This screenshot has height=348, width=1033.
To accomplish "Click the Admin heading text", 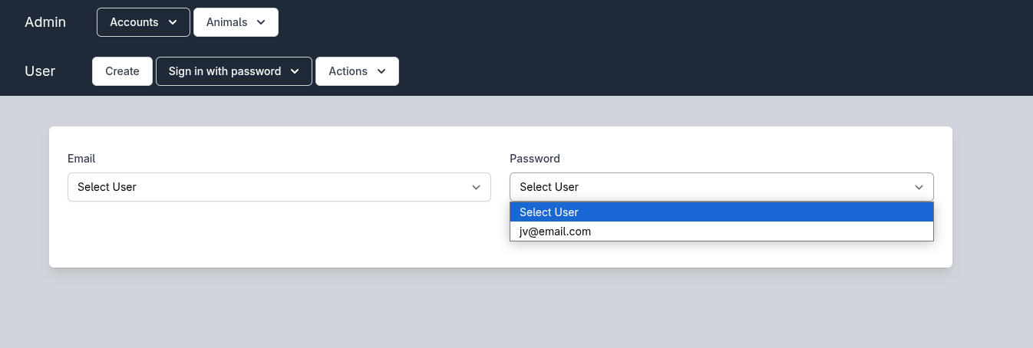I will [x=45, y=22].
